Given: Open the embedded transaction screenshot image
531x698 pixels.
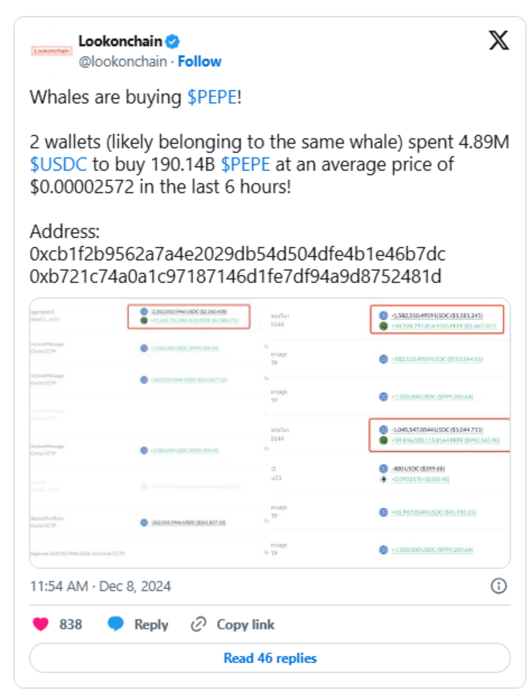Looking at the screenshot, I should (270, 433).
